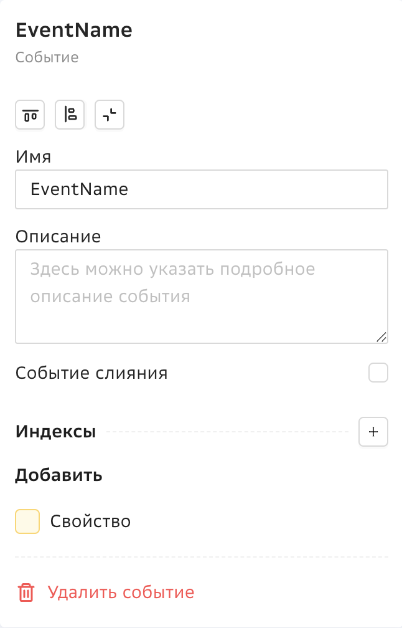Viewport: 402px width, 628px height.
Task: Click the Имя field label
Action: [33, 156]
